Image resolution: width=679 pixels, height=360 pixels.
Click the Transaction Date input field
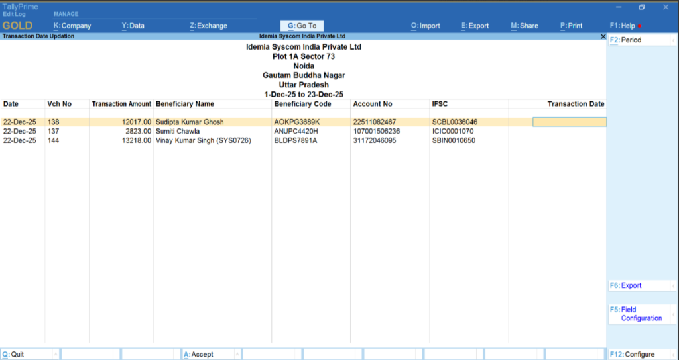coord(569,122)
